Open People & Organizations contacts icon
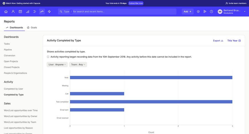249x134 pixels. click(13, 12)
